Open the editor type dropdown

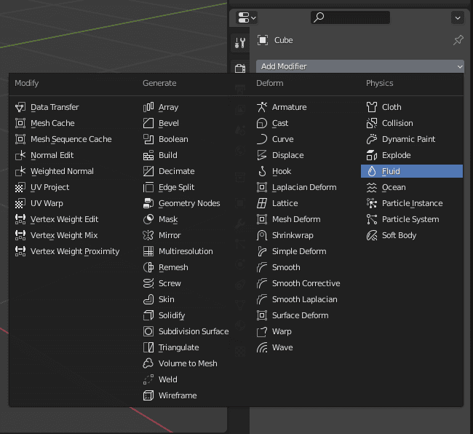[x=247, y=17]
